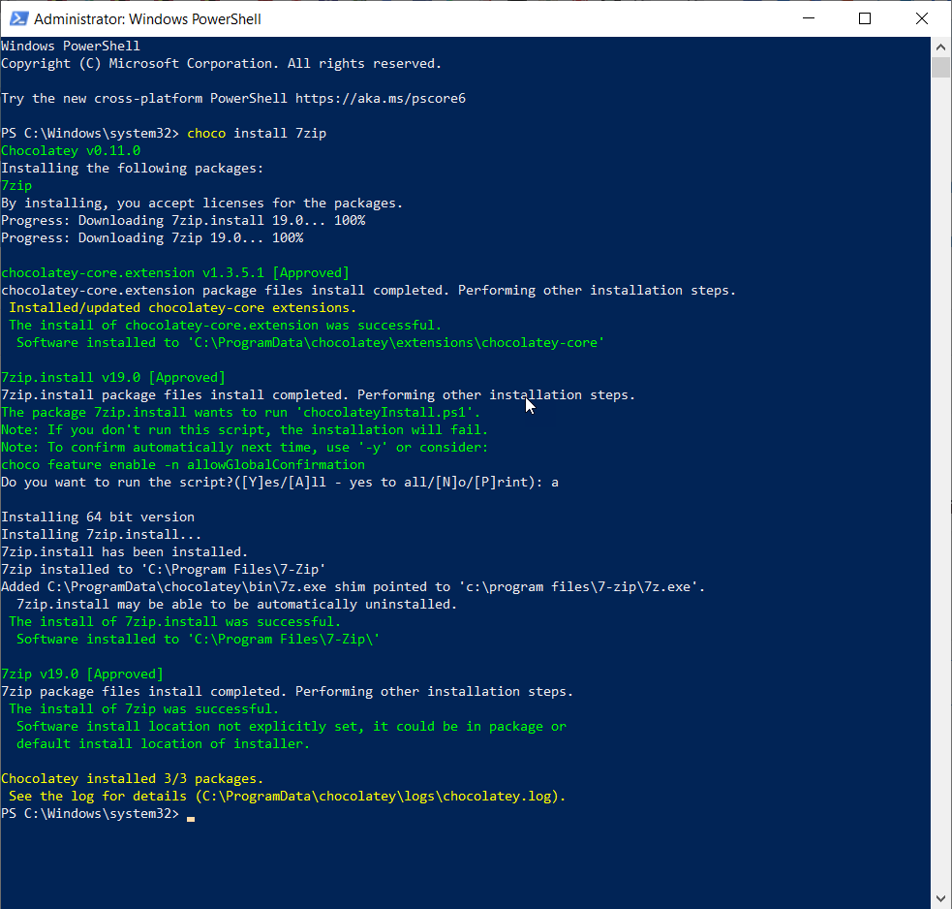Click the chocolatey-core extensions install path line
Viewport: 952px width, 909px height.
point(311,343)
